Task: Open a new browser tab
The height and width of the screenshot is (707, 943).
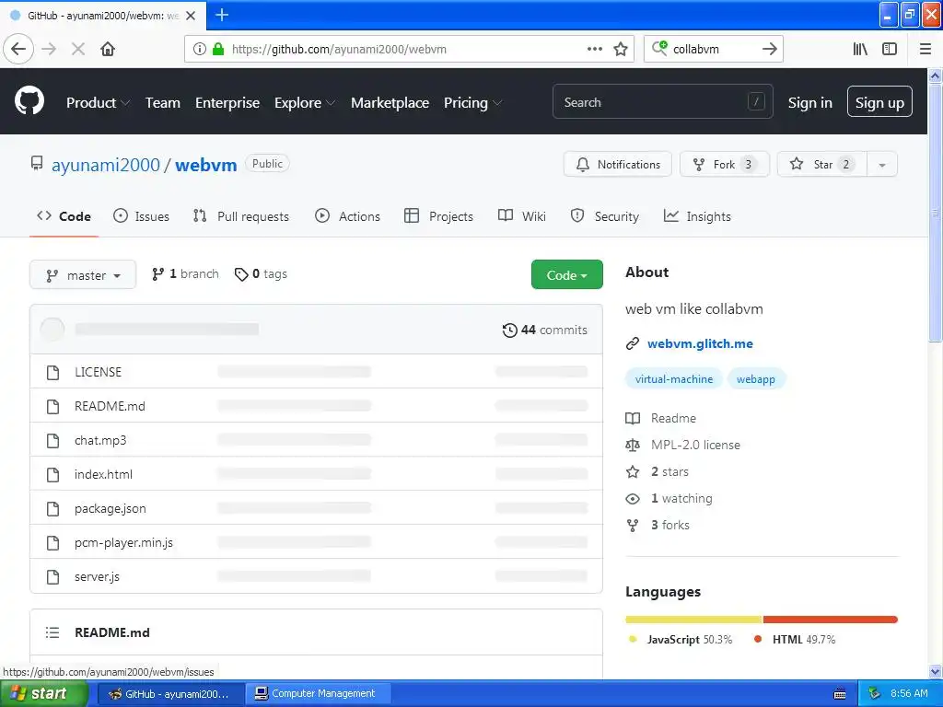Action: tap(222, 15)
